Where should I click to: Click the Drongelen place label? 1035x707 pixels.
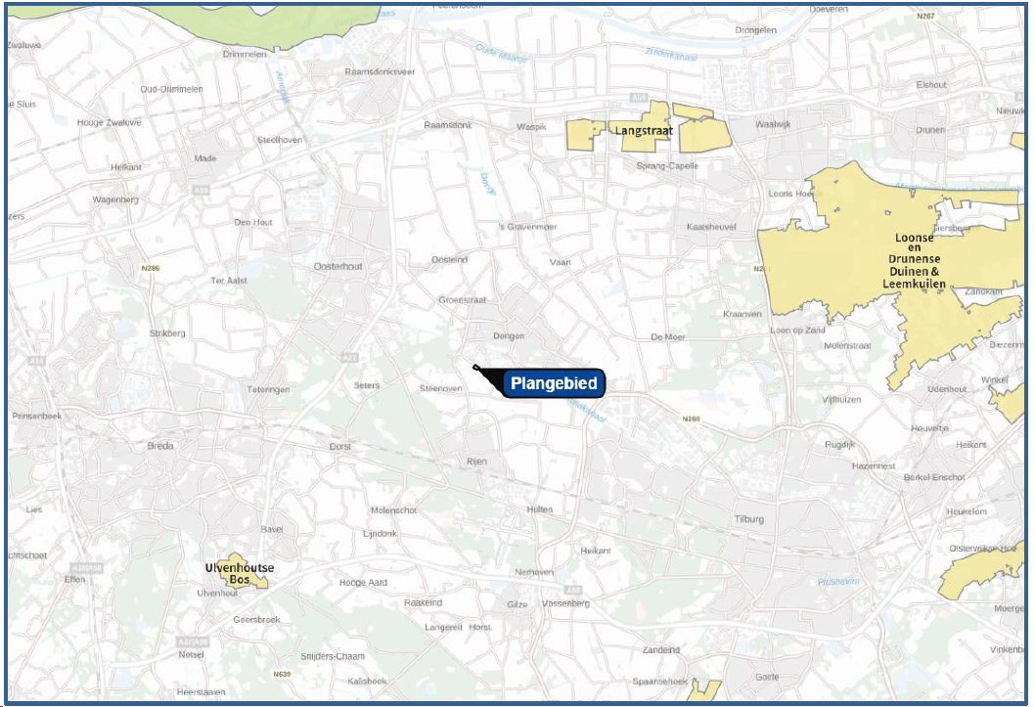(756, 30)
